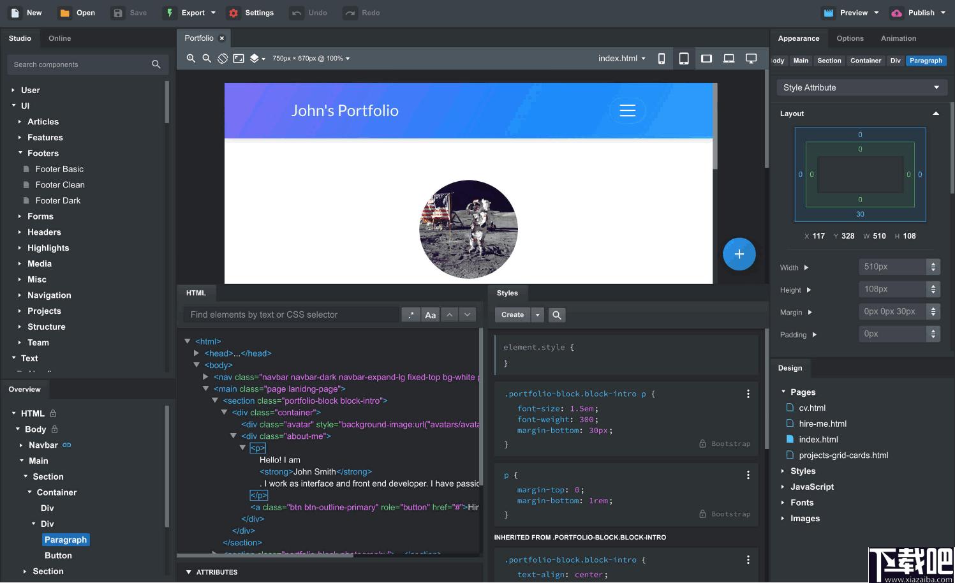The height and width of the screenshot is (583, 955).
Task: Select the Paragraph breadcrumb
Action: (926, 61)
